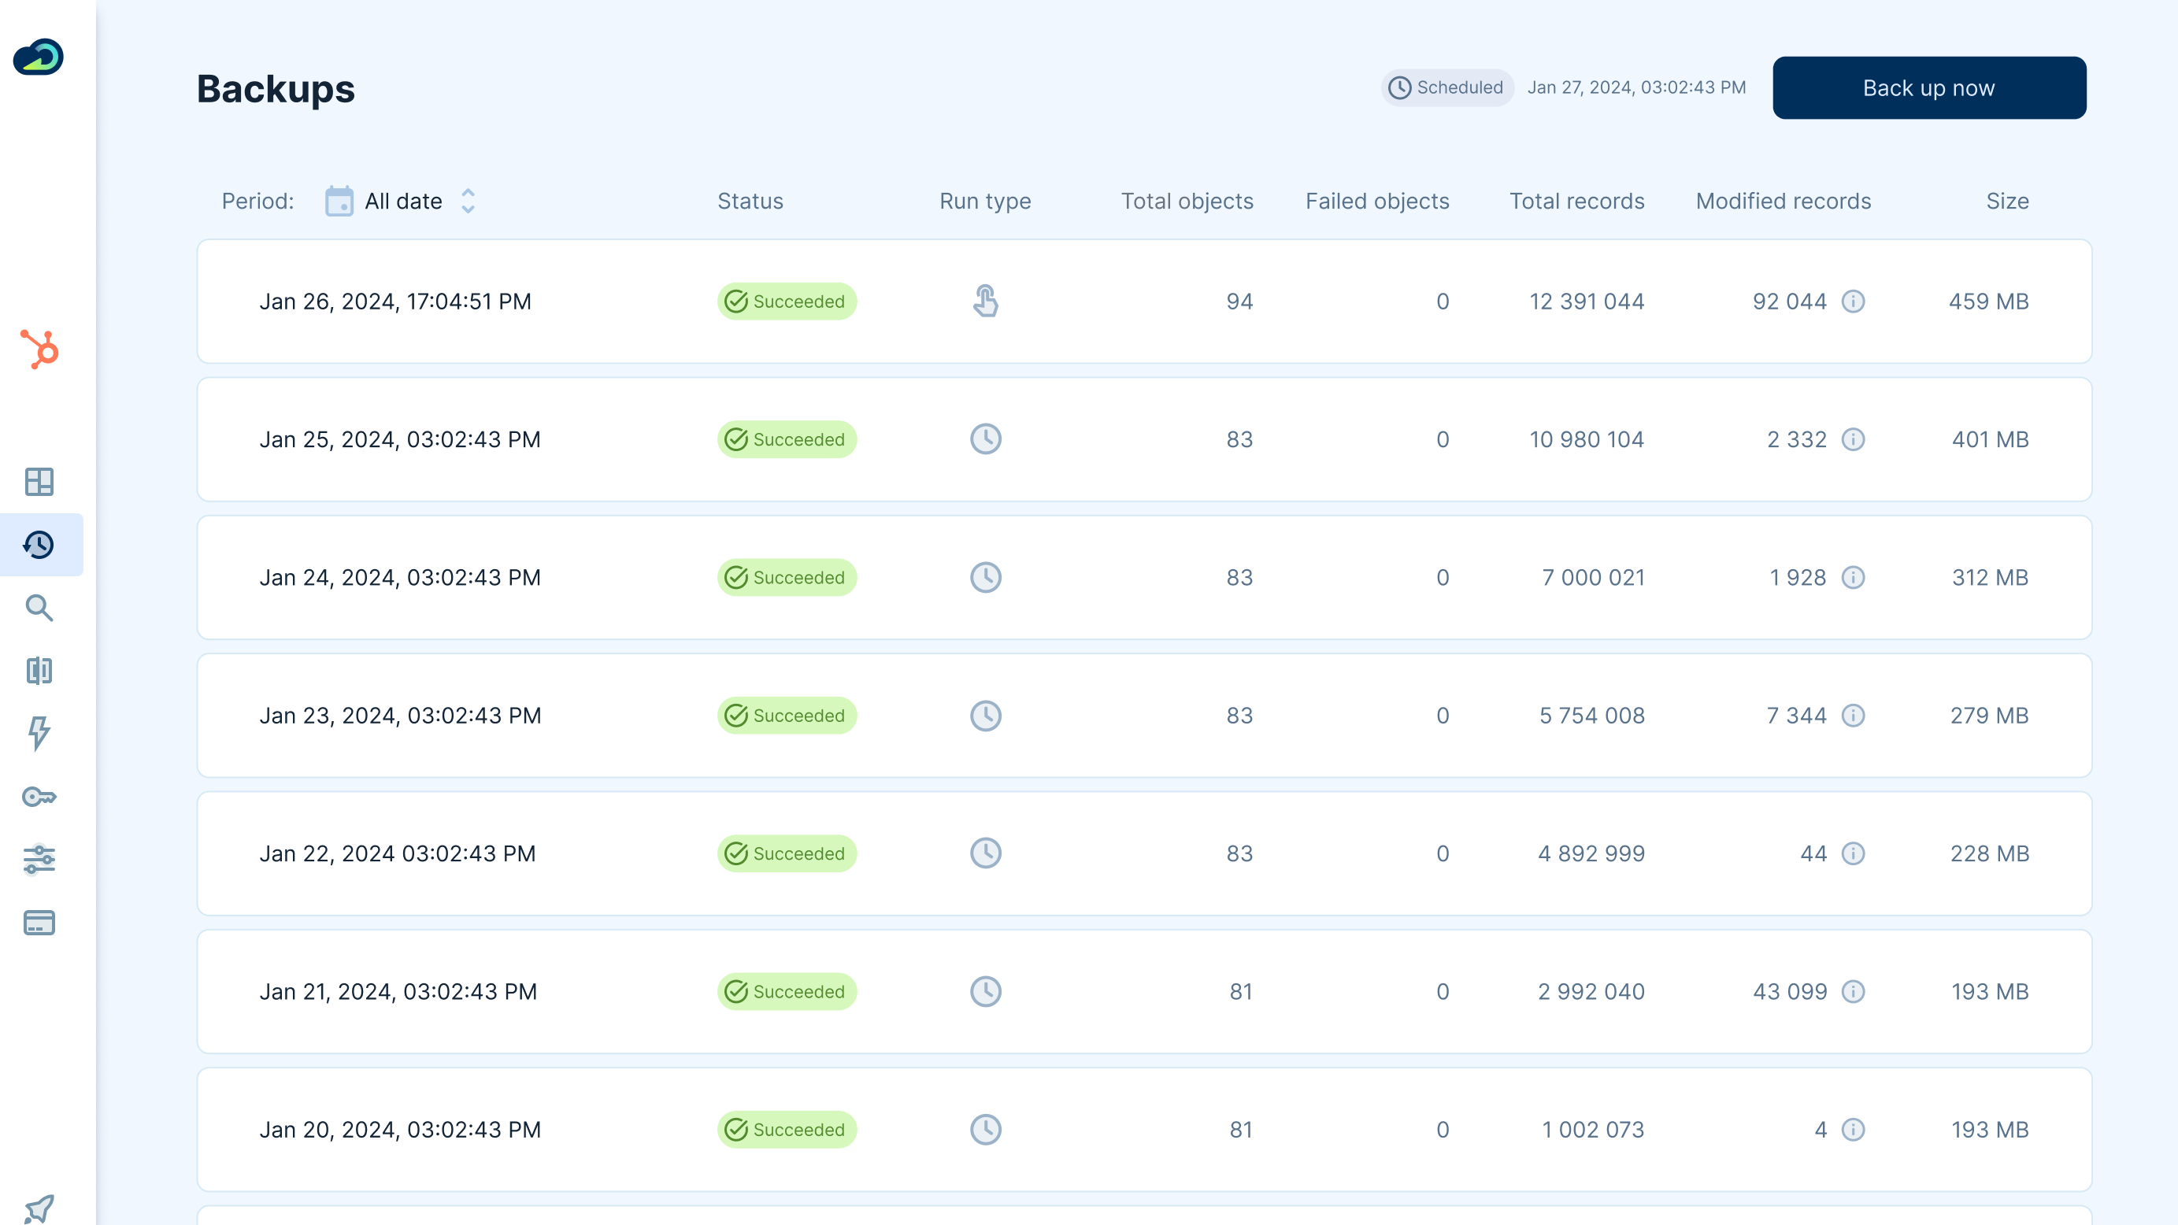The height and width of the screenshot is (1225, 2178).
Task: Open the dashboard grid icon in sidebar
Action: pyautogui.click(x=41, y=483)
